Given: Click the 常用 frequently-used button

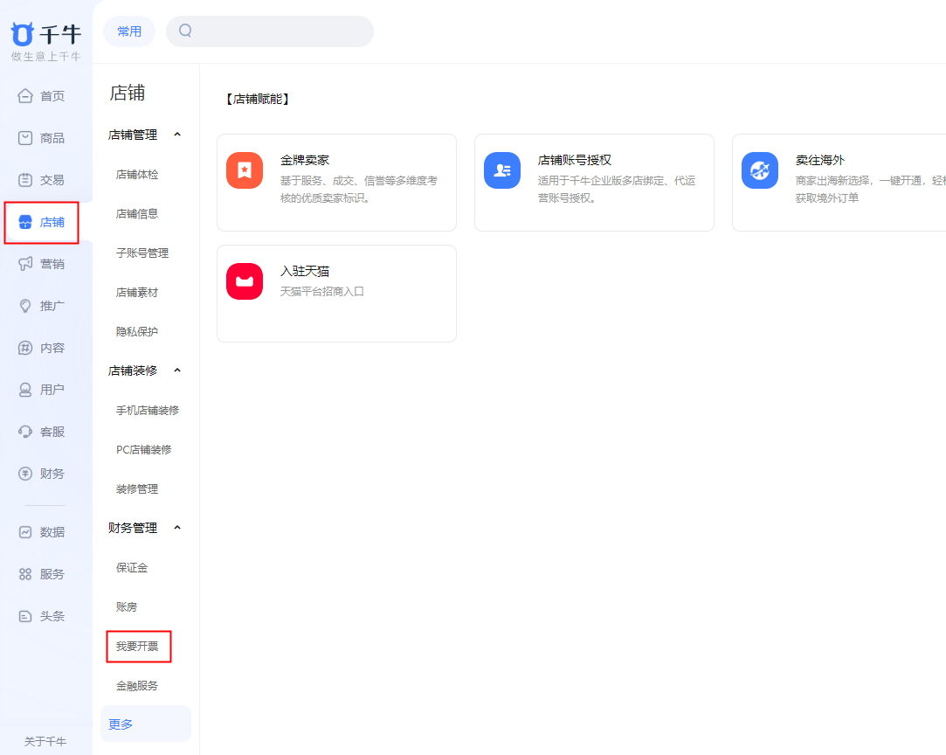Looking at the screenshot, I should [x=129, y=31].
